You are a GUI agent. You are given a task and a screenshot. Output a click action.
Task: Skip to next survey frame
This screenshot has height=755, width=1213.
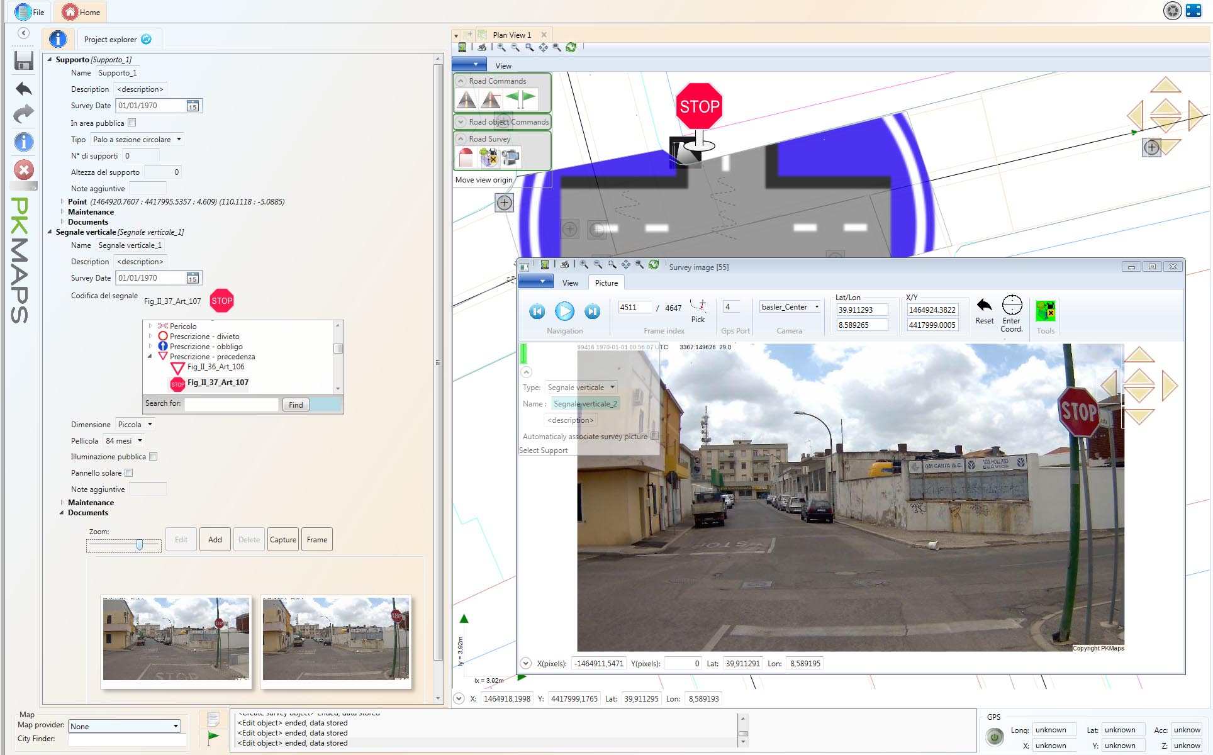point(592,311)
